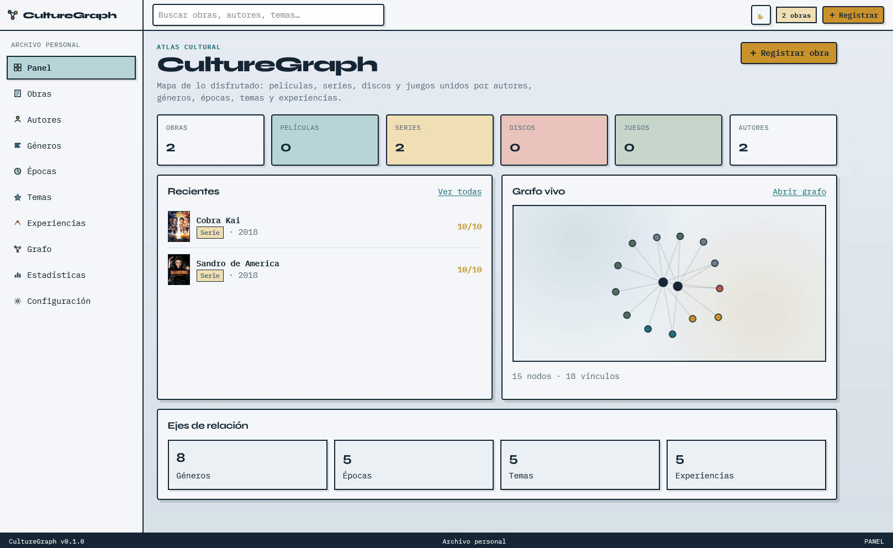The height and width of the screenshot is (548, 893).
Task: Toggle dark mode with the moon icon button
Action: point(760,15)
